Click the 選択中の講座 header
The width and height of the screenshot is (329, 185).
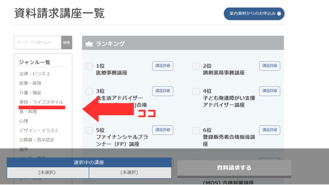point(89,163)
